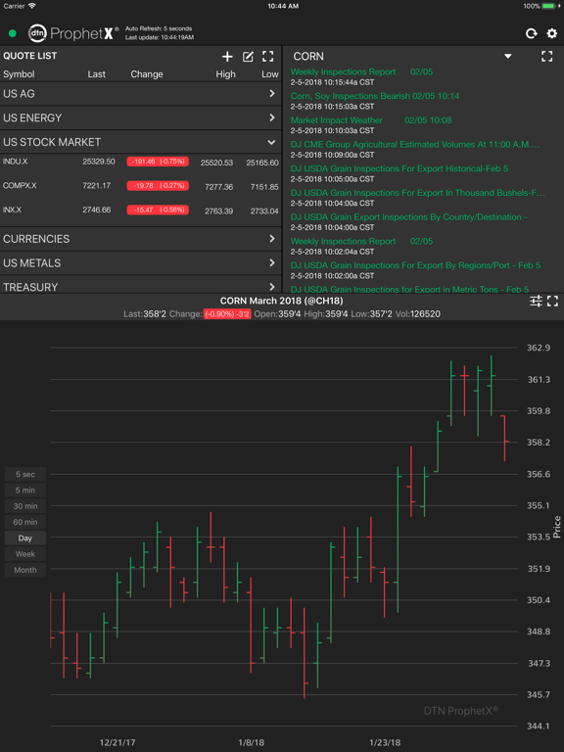
Task: Add a quote with the plus icon
Action: (227, 57)
